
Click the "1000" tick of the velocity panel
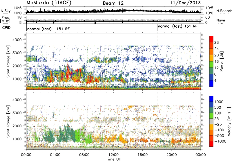coord(17,139)
